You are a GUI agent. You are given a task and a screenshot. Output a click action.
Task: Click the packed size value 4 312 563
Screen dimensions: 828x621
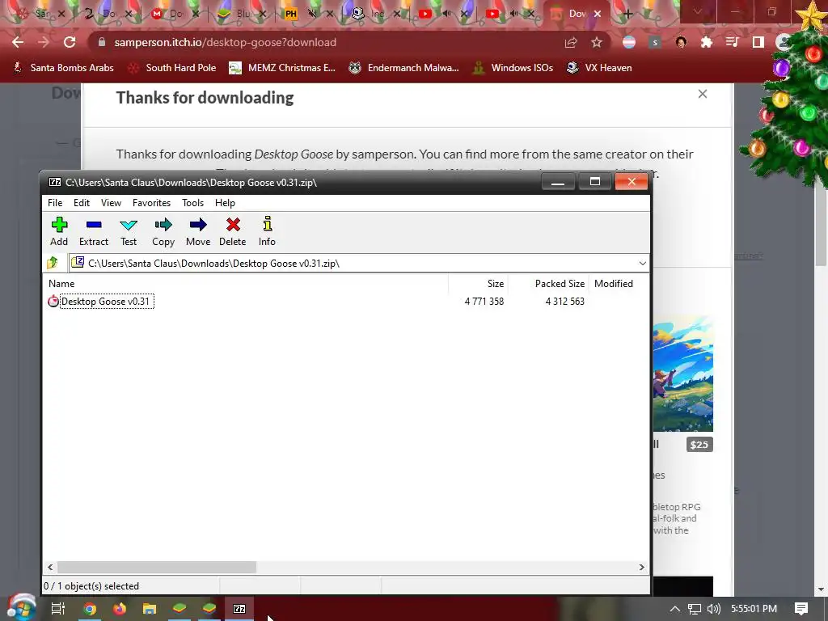tap(565, 302)
